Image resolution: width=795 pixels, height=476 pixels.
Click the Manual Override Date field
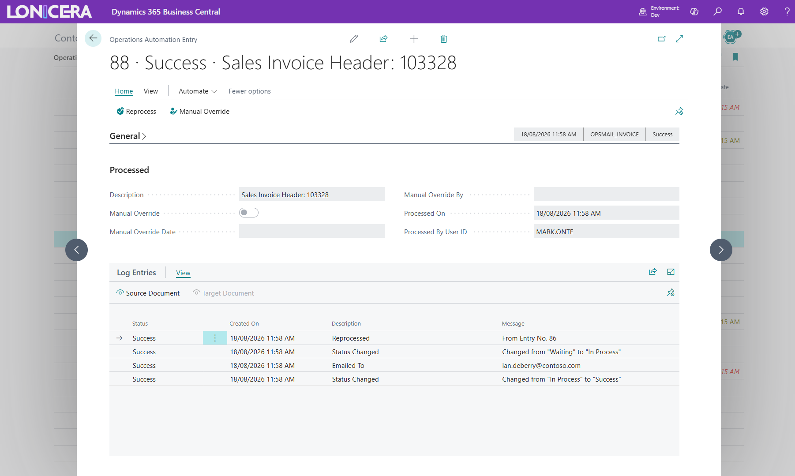coord(312,232)
